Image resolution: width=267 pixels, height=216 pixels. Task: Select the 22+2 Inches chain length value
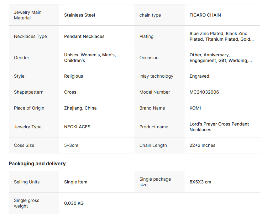[202, 145]
